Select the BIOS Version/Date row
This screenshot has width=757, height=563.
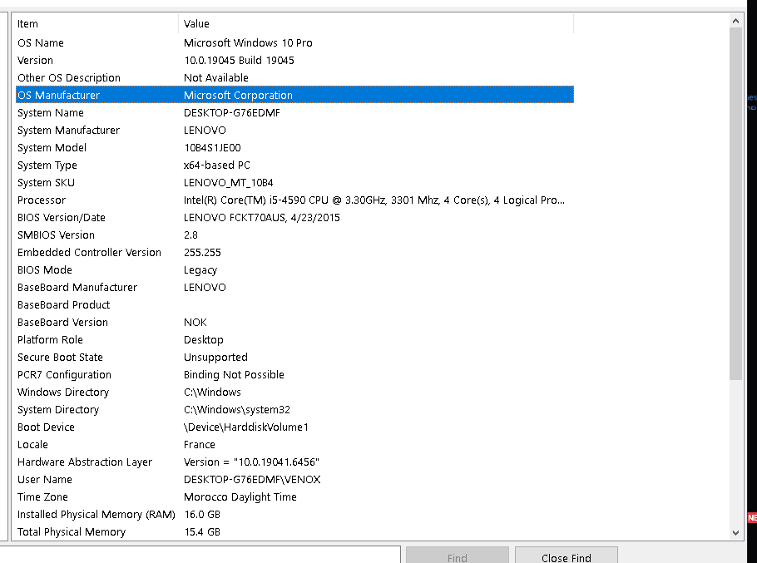coord(294,218)
